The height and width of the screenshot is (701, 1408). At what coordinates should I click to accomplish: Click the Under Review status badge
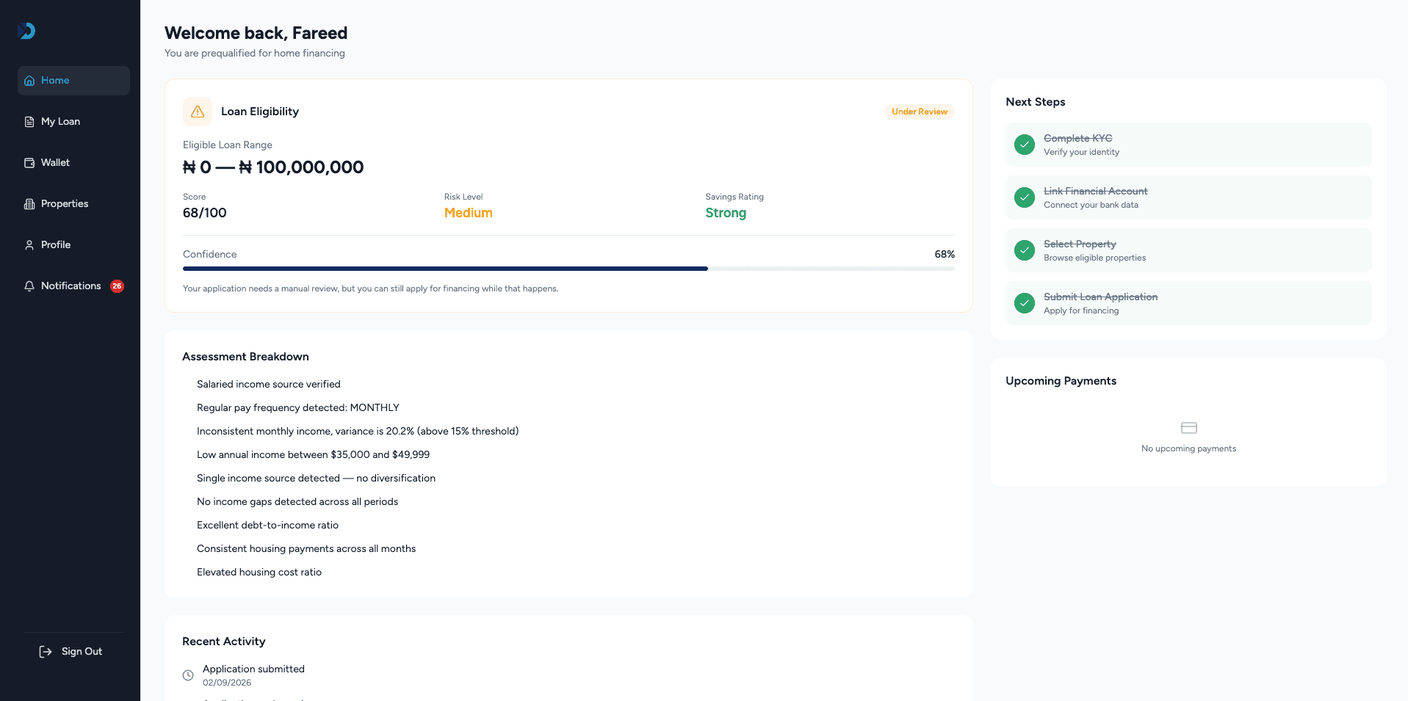[x=920, y=112]
